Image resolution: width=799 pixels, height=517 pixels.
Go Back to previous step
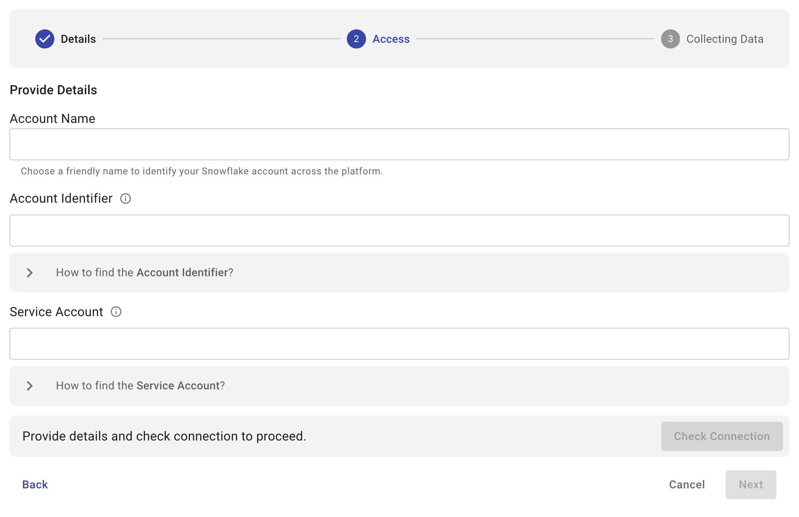click(x=35, y=484)
